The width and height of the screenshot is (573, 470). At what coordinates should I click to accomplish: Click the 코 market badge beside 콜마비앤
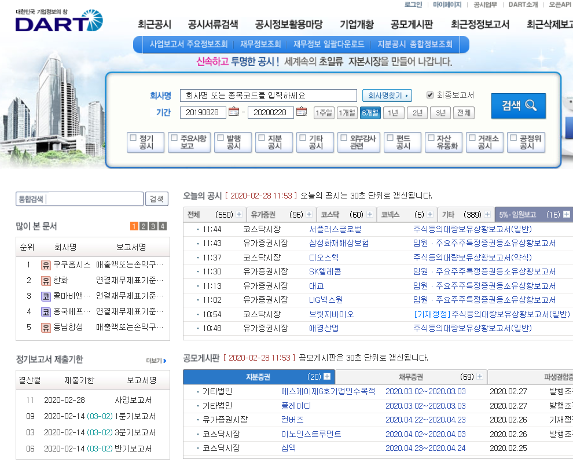click(46, 296)
